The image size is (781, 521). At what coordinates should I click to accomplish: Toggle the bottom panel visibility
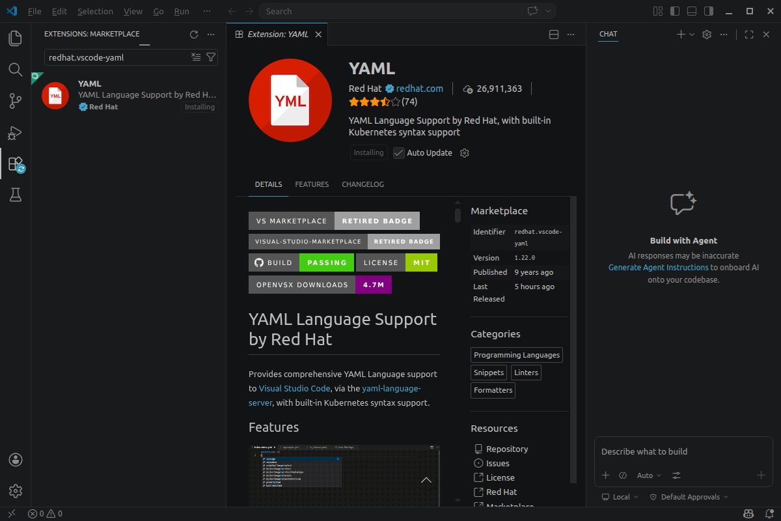point(692,11)
